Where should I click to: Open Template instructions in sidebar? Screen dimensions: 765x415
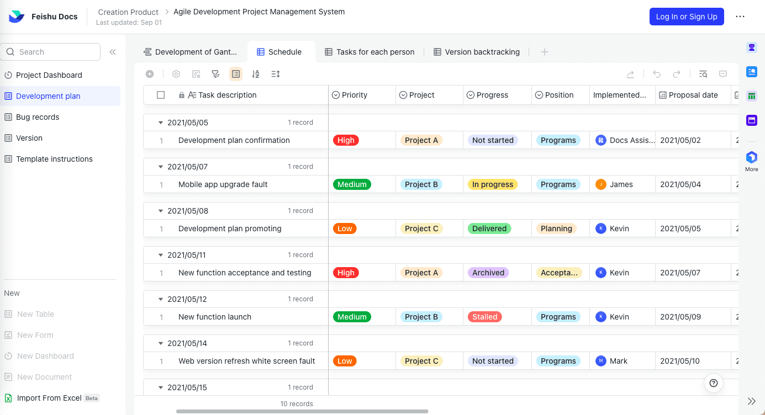click(60, 159)
